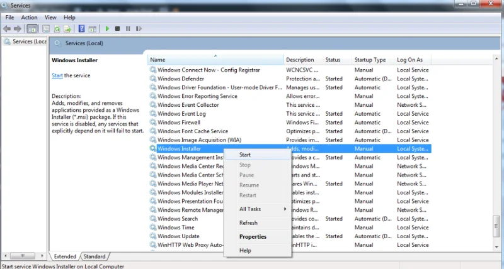Click gear icon beside Windows Firewall
The image size is (504, 269).
(x=153, y=122)
